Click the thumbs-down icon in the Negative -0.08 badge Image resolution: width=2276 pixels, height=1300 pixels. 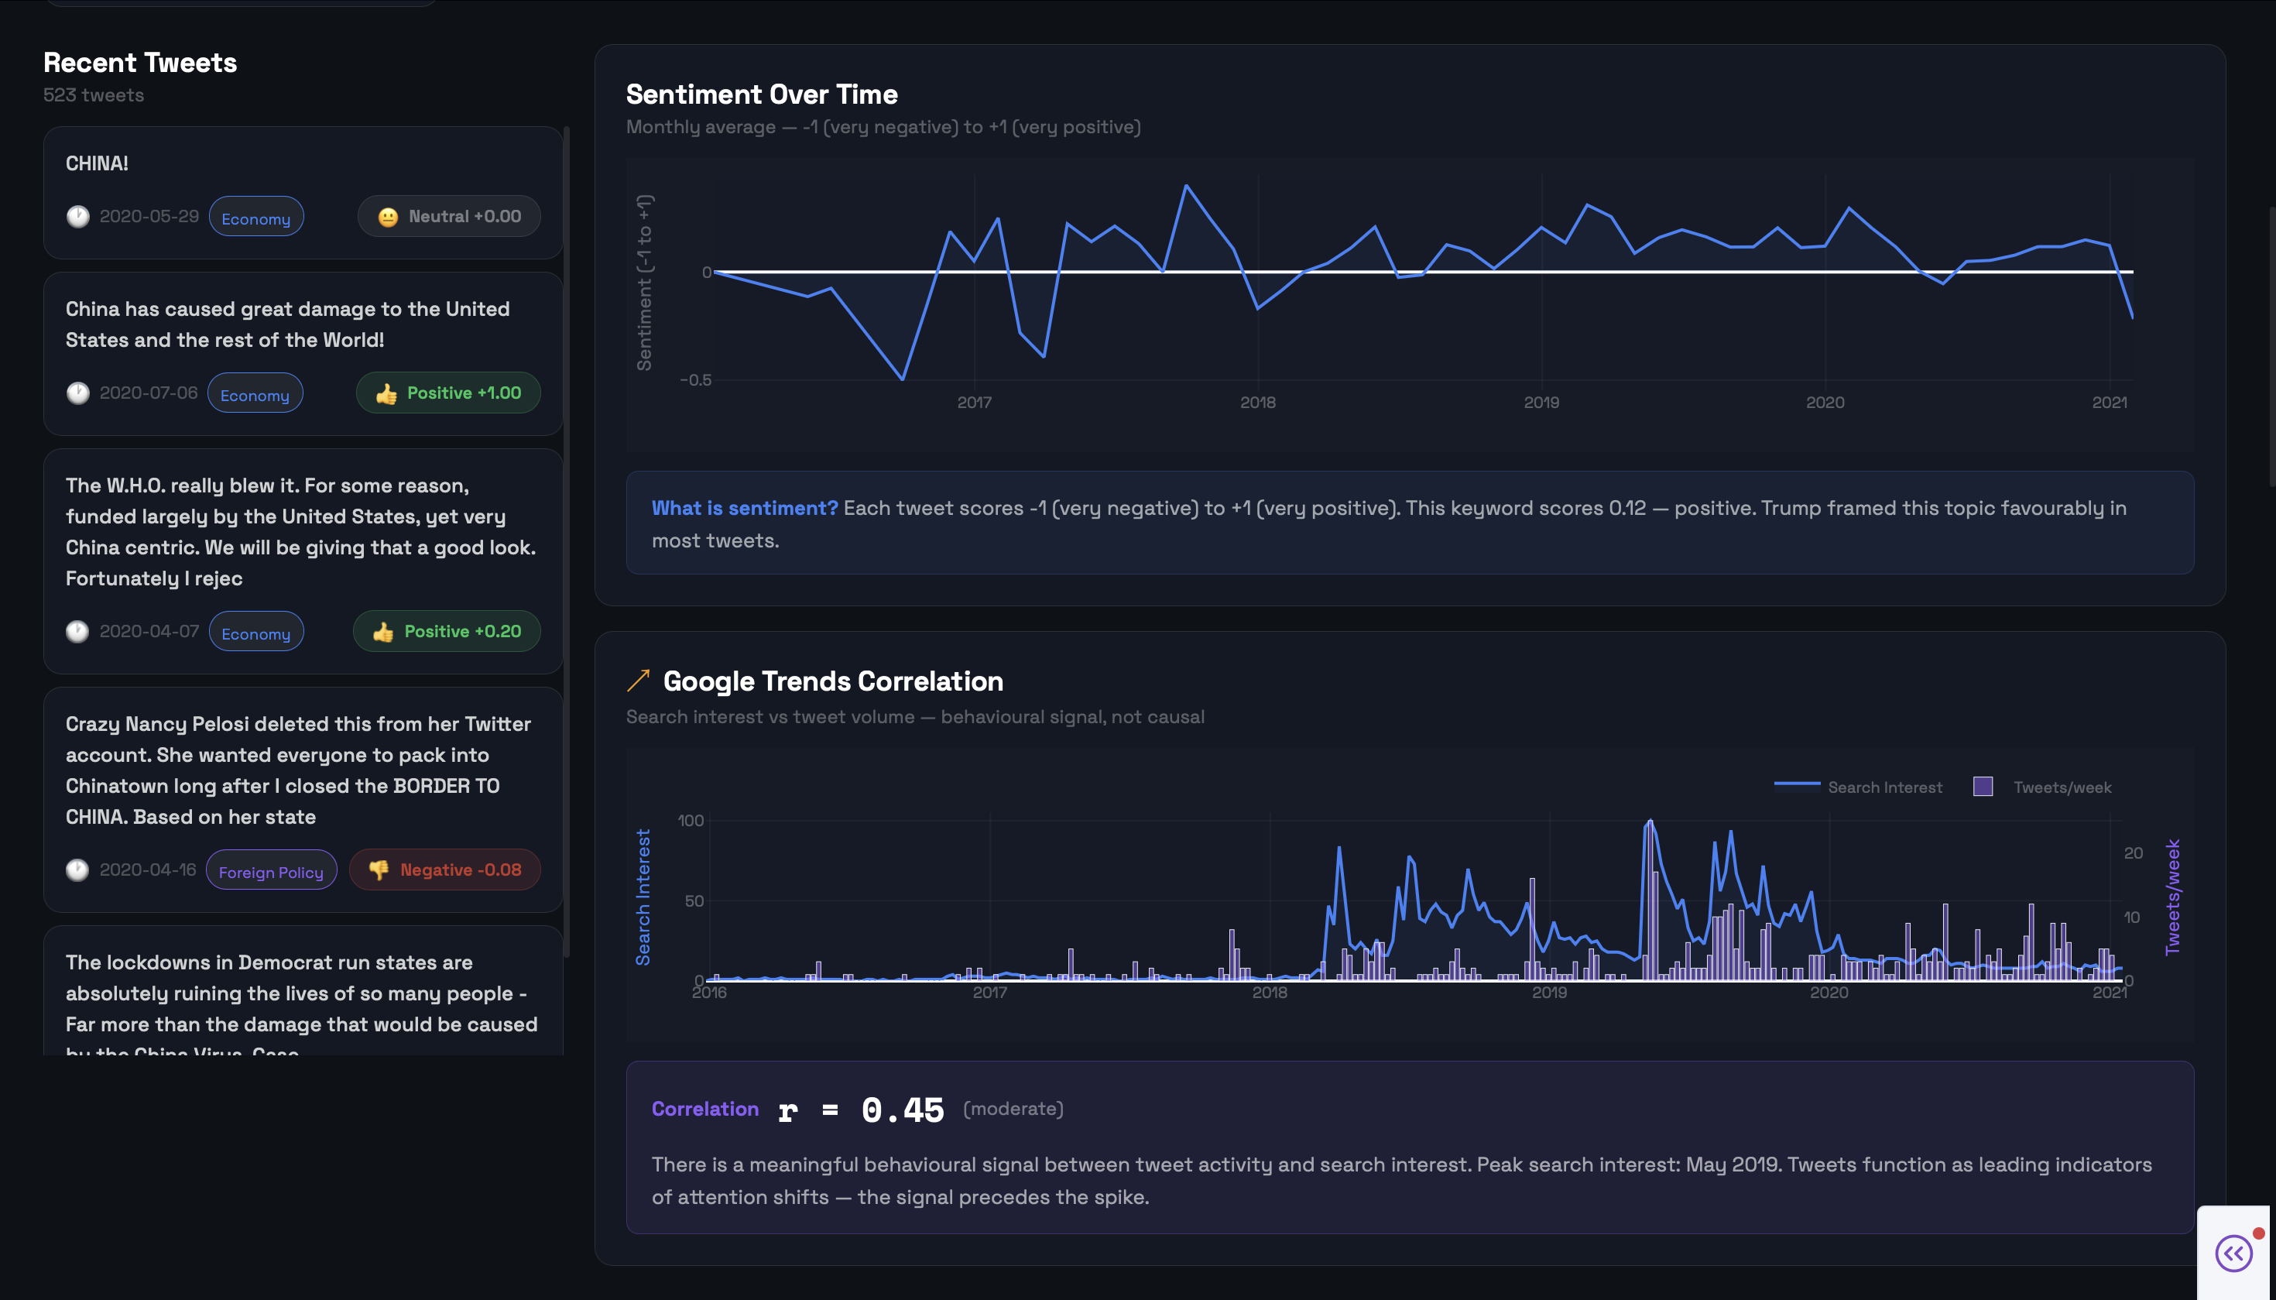(379, 870)
